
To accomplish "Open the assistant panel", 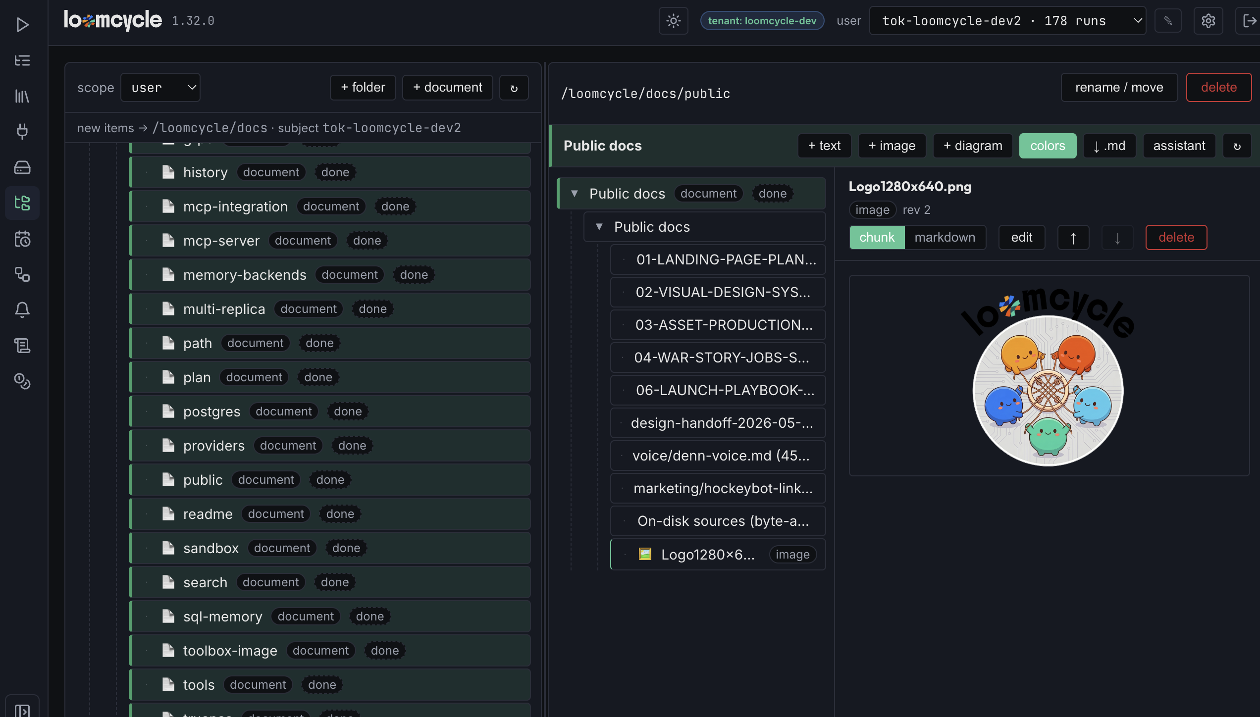I will (1179, 146).
